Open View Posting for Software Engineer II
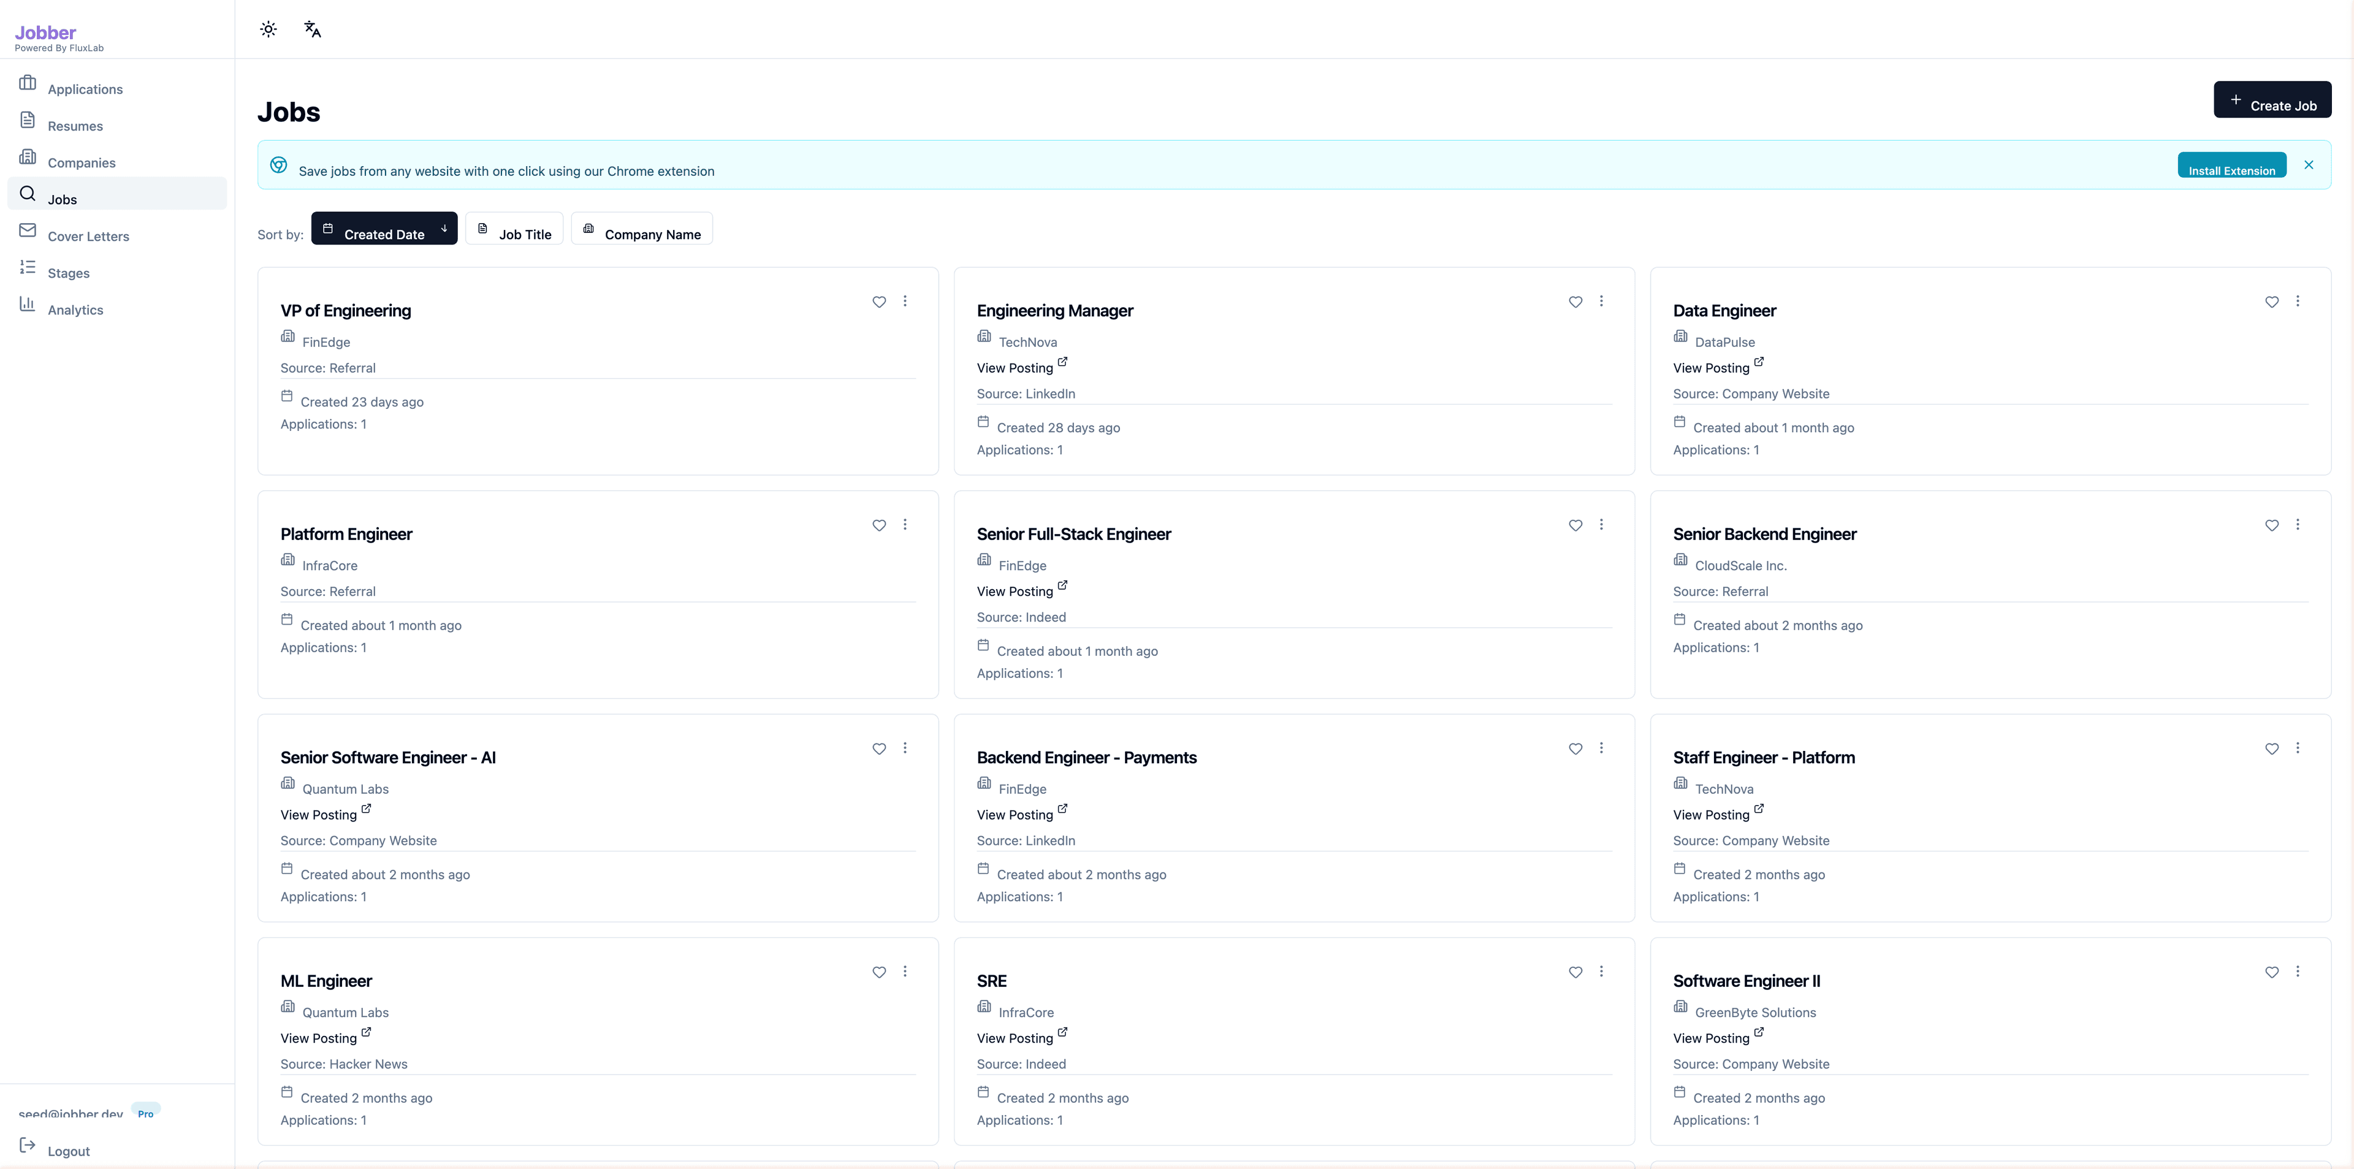The image size is (2354, 1169). tap(1712, 1037)
